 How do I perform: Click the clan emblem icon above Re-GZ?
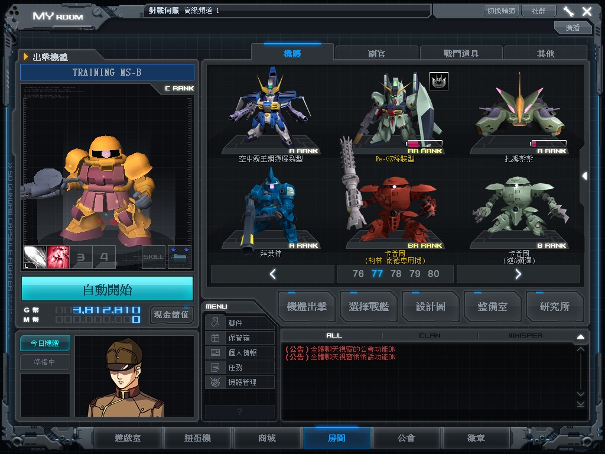(x=439, y=82)
